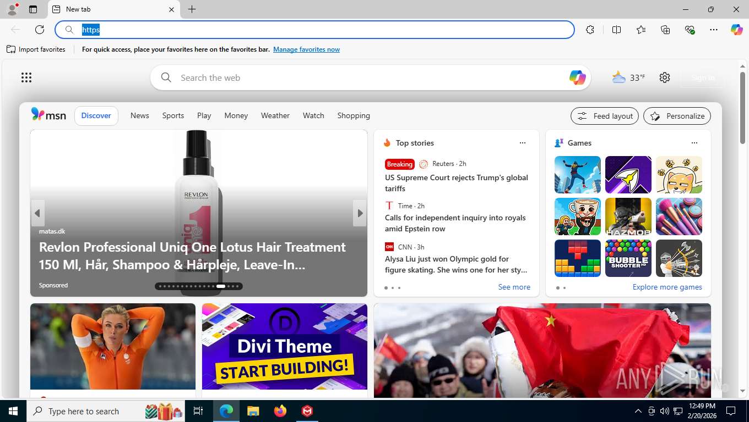
Task: Open the makeup brushes game tile
Action: click(x=679, y=216)
